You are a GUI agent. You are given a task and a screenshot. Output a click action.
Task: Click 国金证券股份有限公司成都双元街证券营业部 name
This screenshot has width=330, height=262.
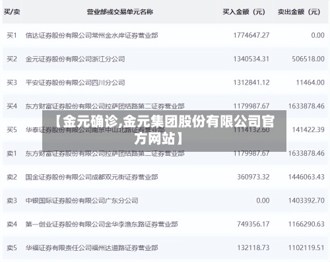coord(92,177)
